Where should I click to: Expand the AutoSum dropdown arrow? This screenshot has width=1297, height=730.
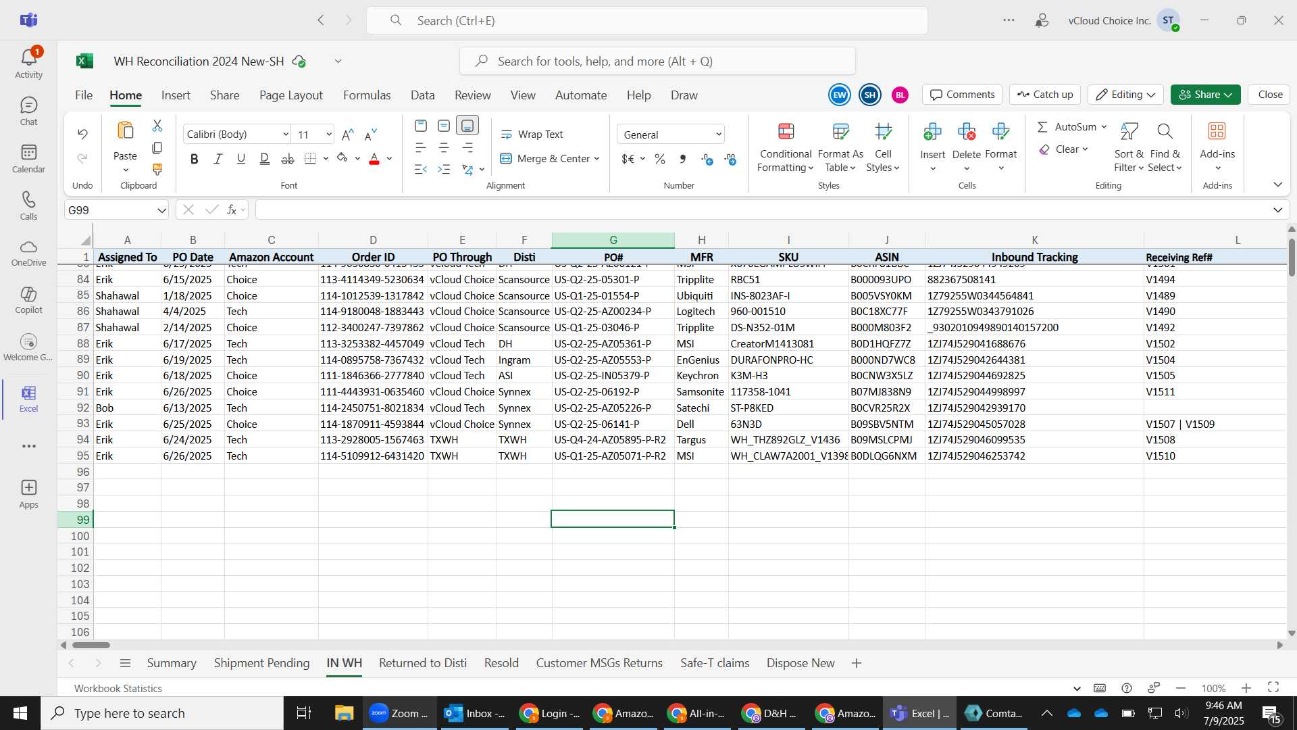point(1104,127)
